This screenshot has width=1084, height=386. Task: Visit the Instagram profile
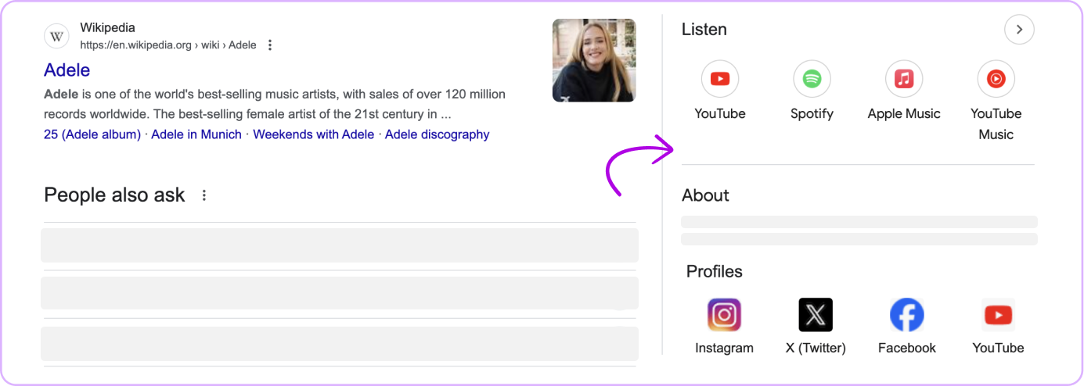724,315
